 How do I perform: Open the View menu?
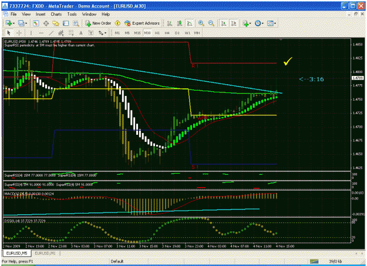click(x=26, y=14)
